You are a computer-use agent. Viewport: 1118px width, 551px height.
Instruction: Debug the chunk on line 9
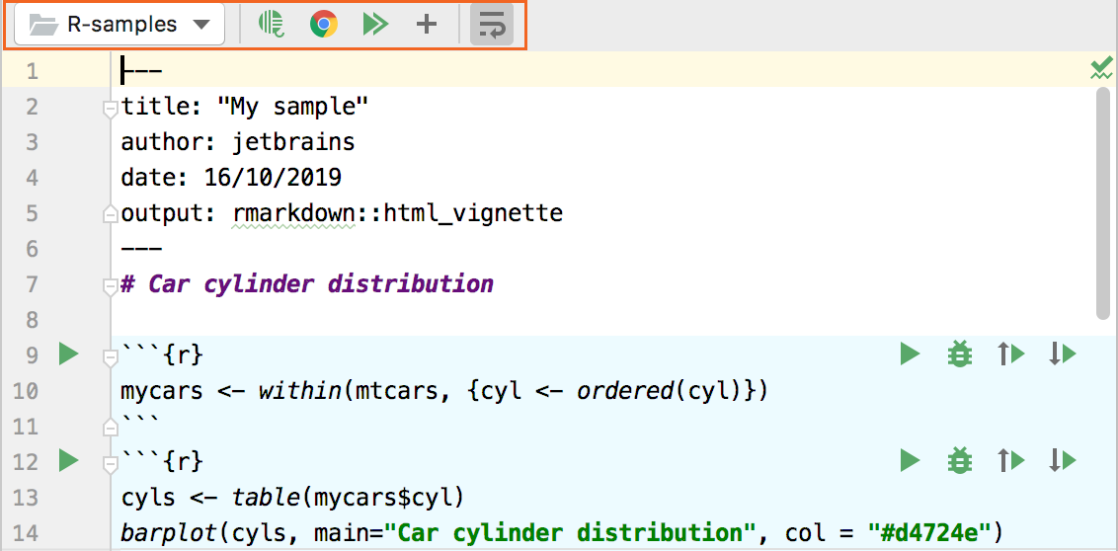(960, 354)
